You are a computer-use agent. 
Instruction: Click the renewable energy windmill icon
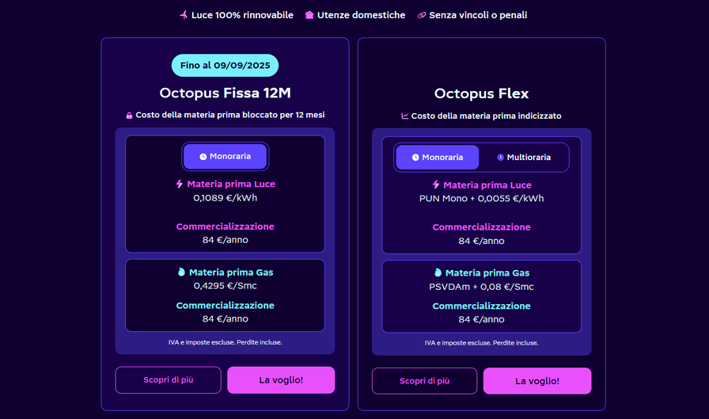(184, 15)
